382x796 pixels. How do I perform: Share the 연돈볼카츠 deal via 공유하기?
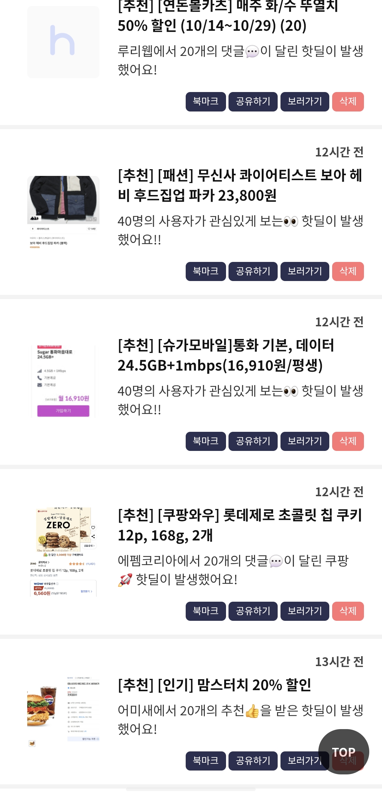(x=253, y=102)
